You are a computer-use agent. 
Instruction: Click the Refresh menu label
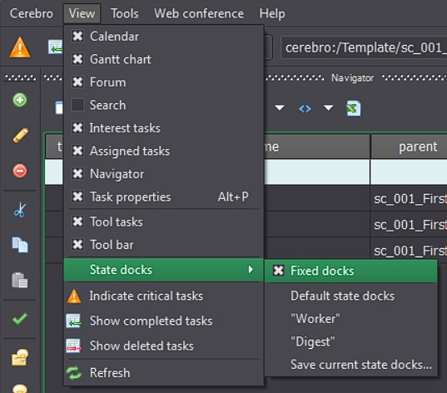(x=110, y=373)
